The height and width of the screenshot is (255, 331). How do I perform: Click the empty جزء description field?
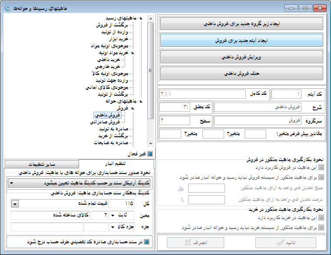(47, 227)
